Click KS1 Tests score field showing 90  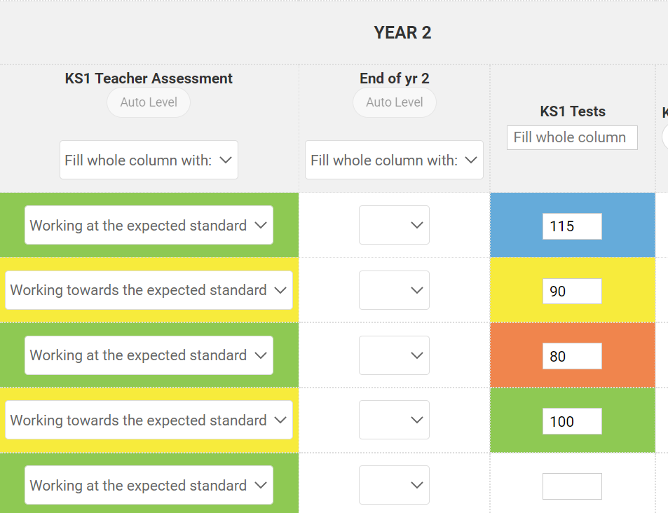click(x=572, y=291)
